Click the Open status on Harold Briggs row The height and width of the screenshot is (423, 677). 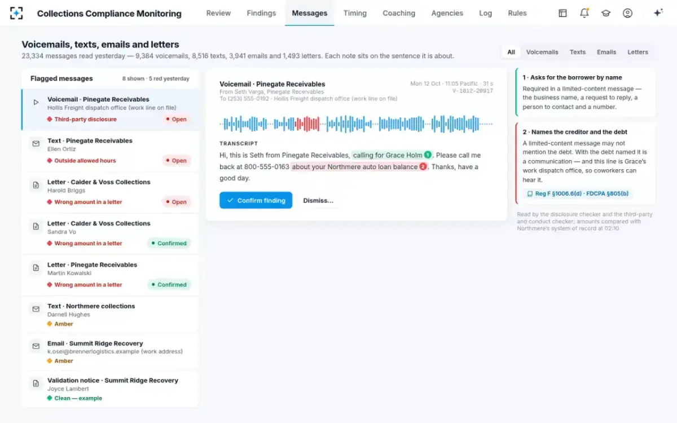click(x=177, y=202)
